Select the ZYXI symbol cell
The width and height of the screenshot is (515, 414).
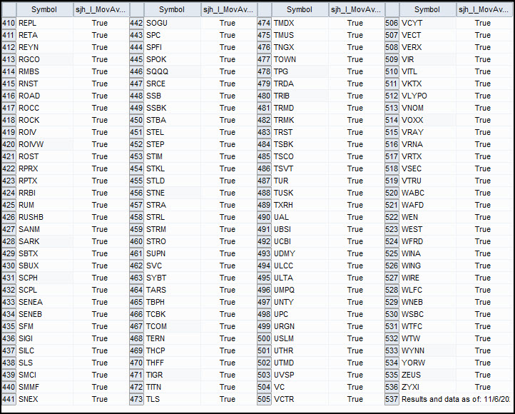[428, 387]
